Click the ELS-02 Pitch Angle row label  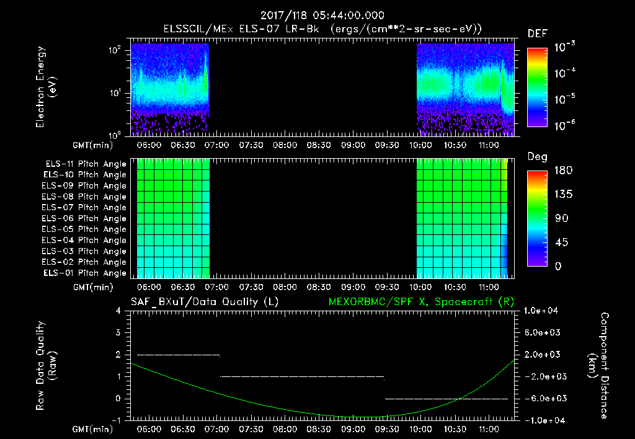point(84,262)
